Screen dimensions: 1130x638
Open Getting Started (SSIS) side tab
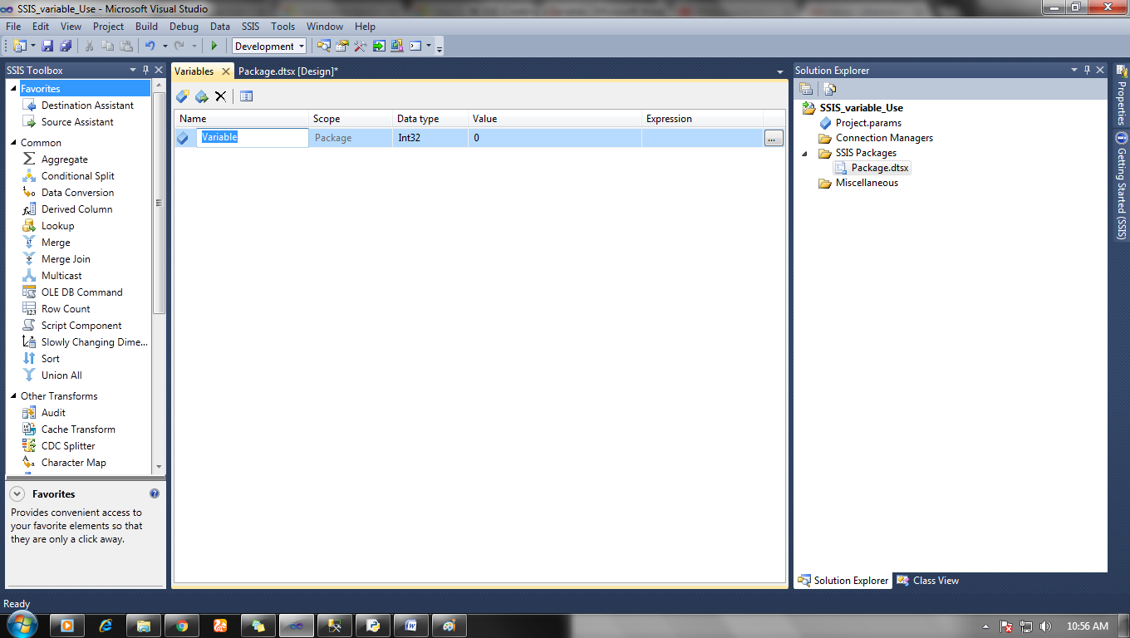(x=1121, y=185)
